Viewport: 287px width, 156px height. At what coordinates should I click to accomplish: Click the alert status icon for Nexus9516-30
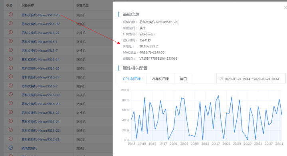[11, 94]
